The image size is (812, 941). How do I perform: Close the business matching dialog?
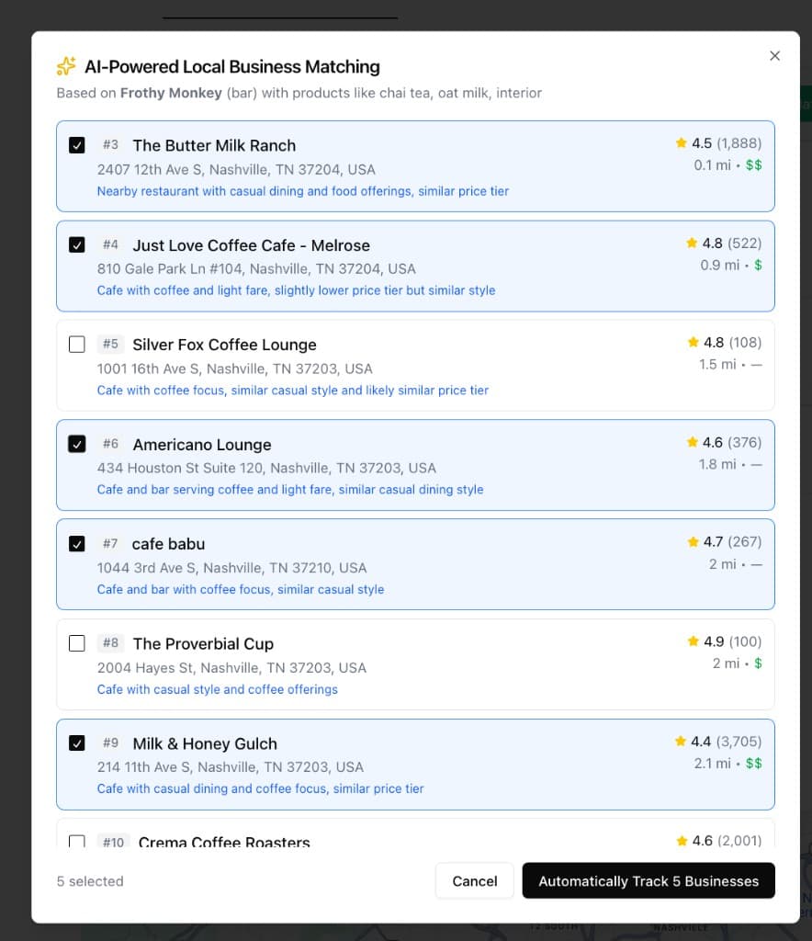(775, 56)
